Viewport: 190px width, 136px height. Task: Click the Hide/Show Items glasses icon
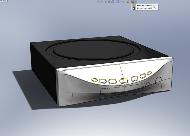123,1
